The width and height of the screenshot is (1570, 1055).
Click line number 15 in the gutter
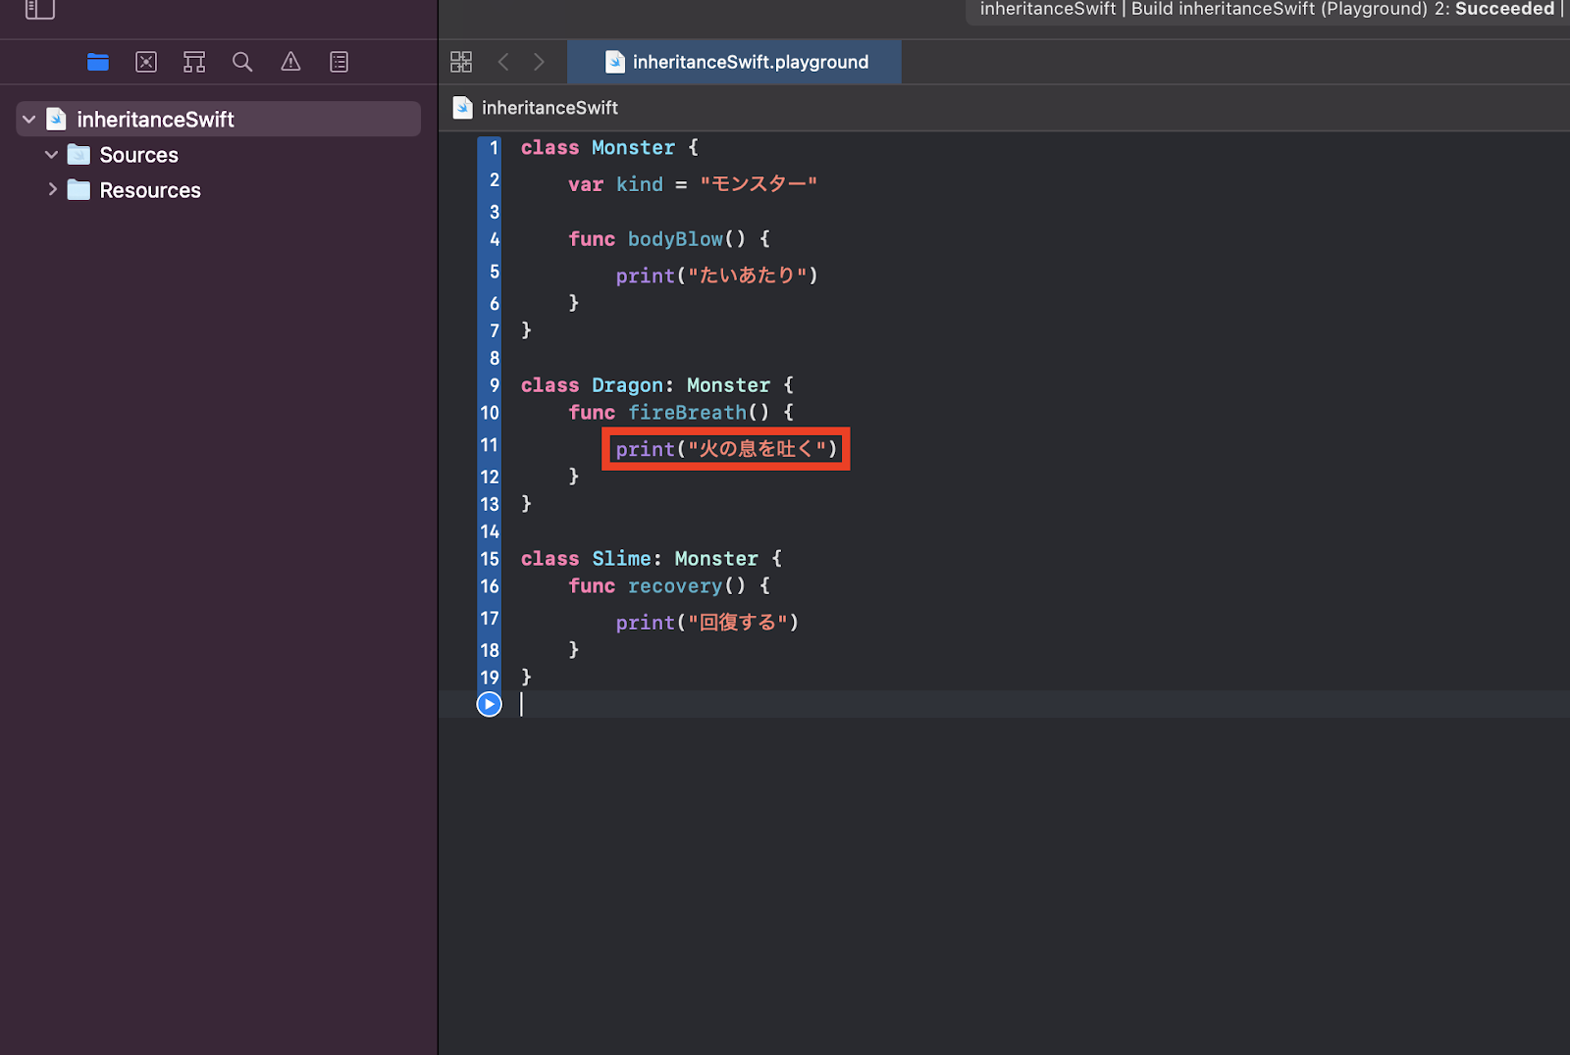pos(490,559)
